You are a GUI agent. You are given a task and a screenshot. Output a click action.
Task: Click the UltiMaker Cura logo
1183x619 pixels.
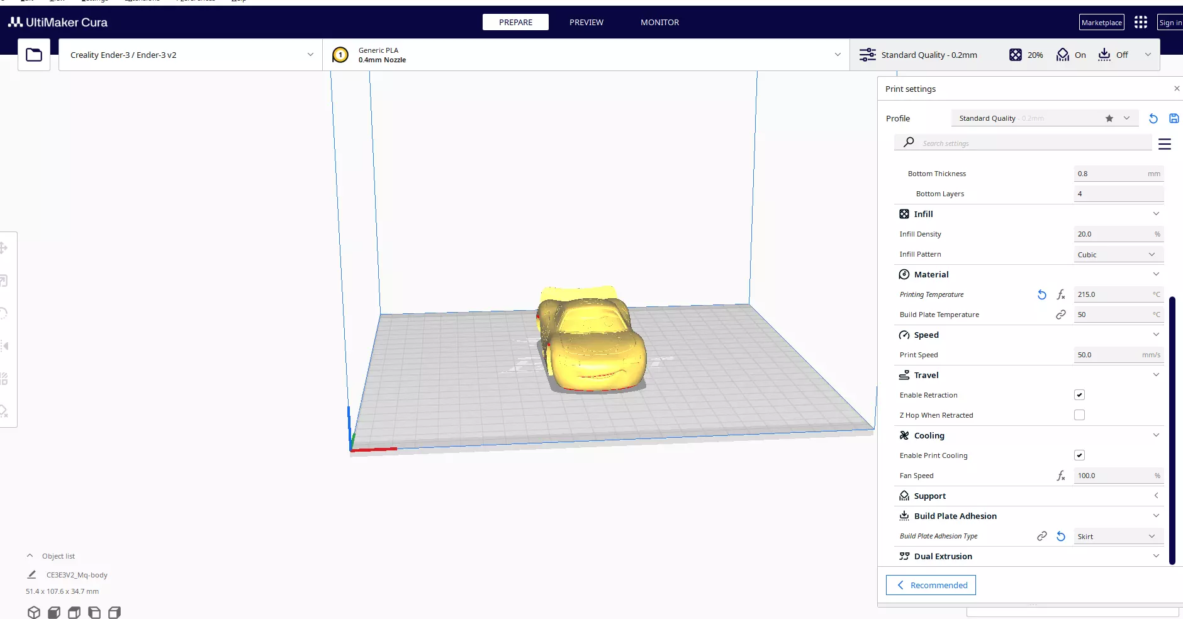pos(58,22)
